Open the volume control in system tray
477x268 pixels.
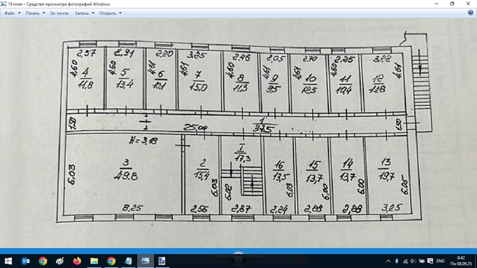[413, 261]
